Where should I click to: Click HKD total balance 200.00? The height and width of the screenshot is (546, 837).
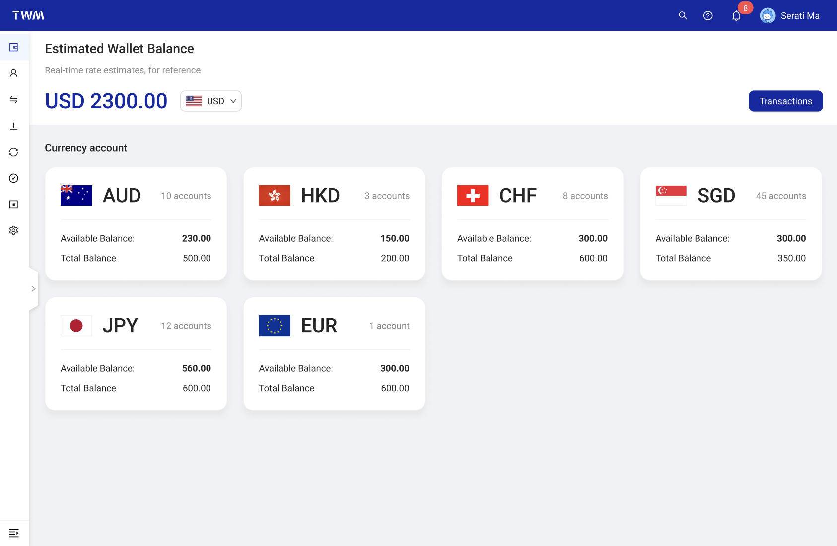point(395,258)
